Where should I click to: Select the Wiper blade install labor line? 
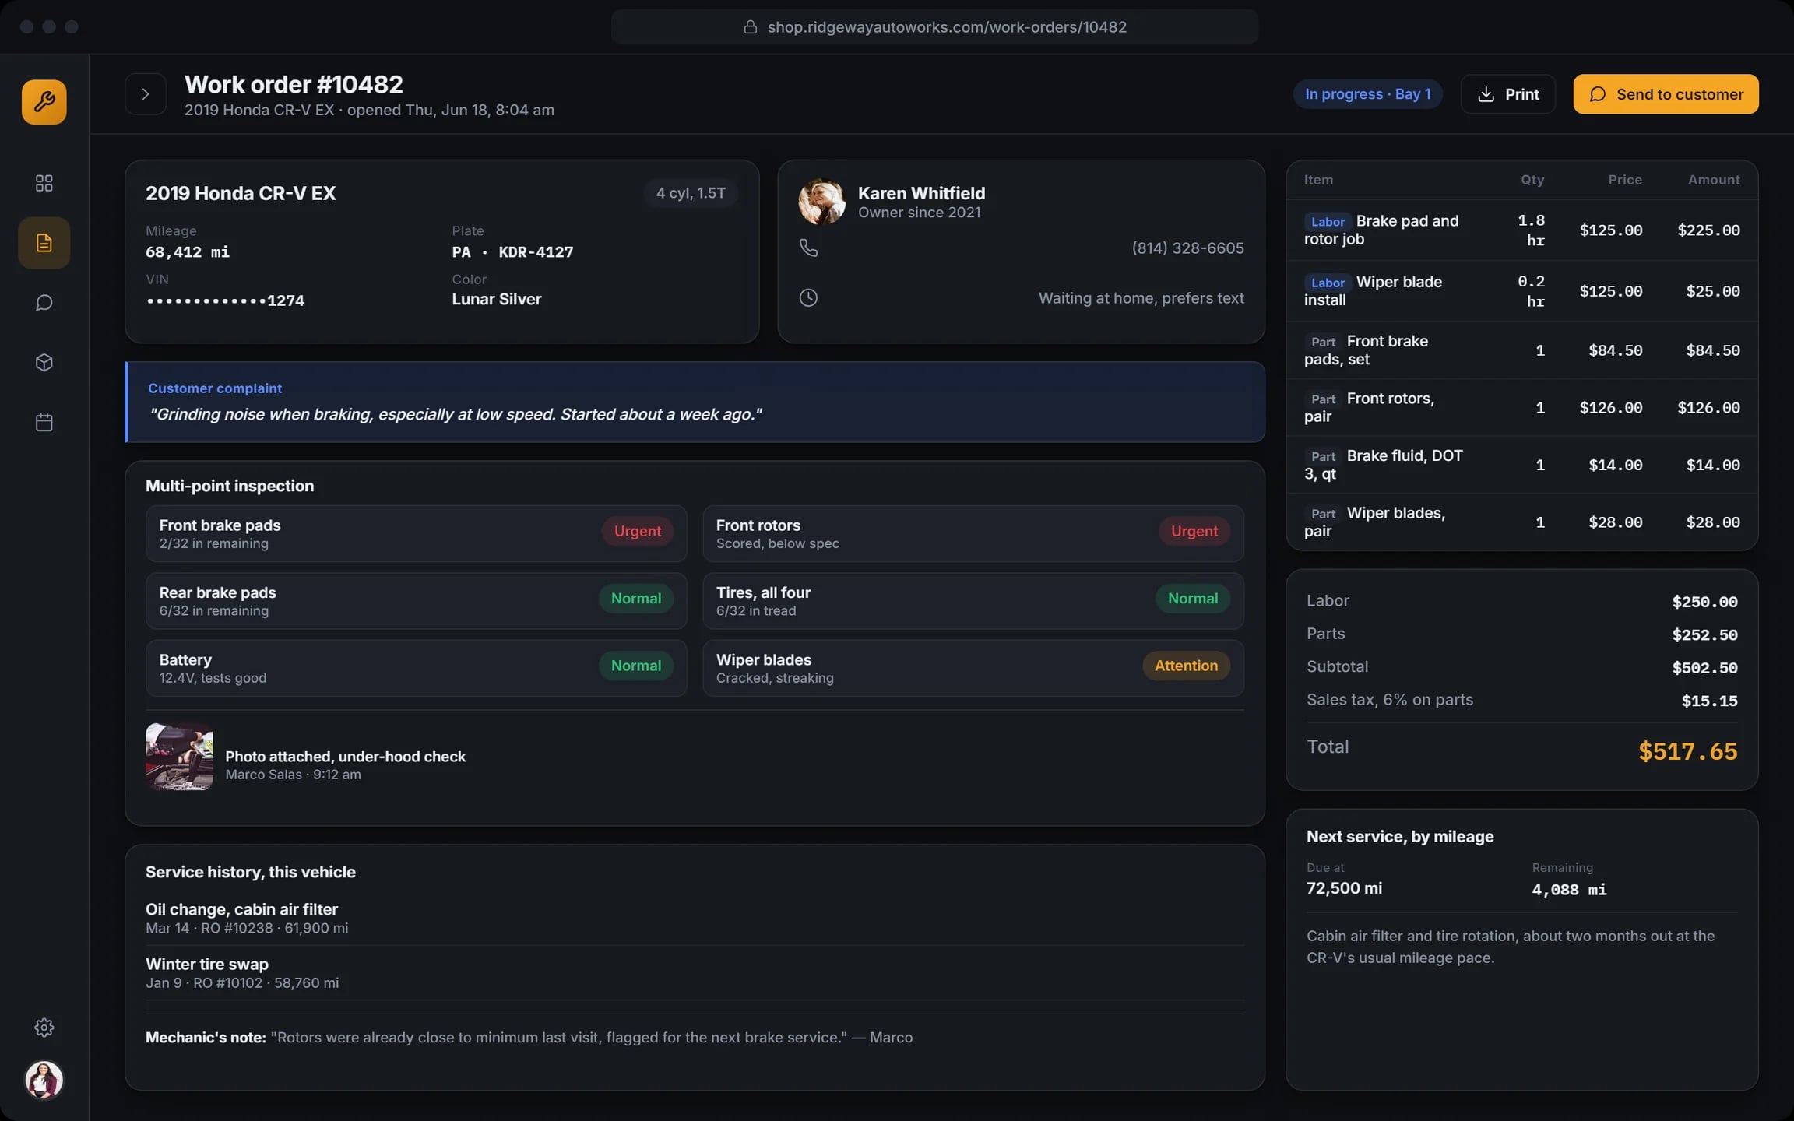1521,291
